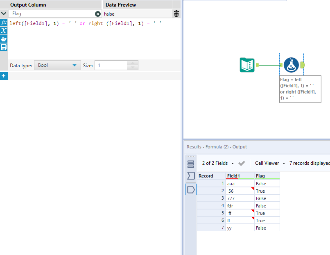Delete the Flag output column (trash icon)
330x255 pixels.
click(x=176, y=14)
